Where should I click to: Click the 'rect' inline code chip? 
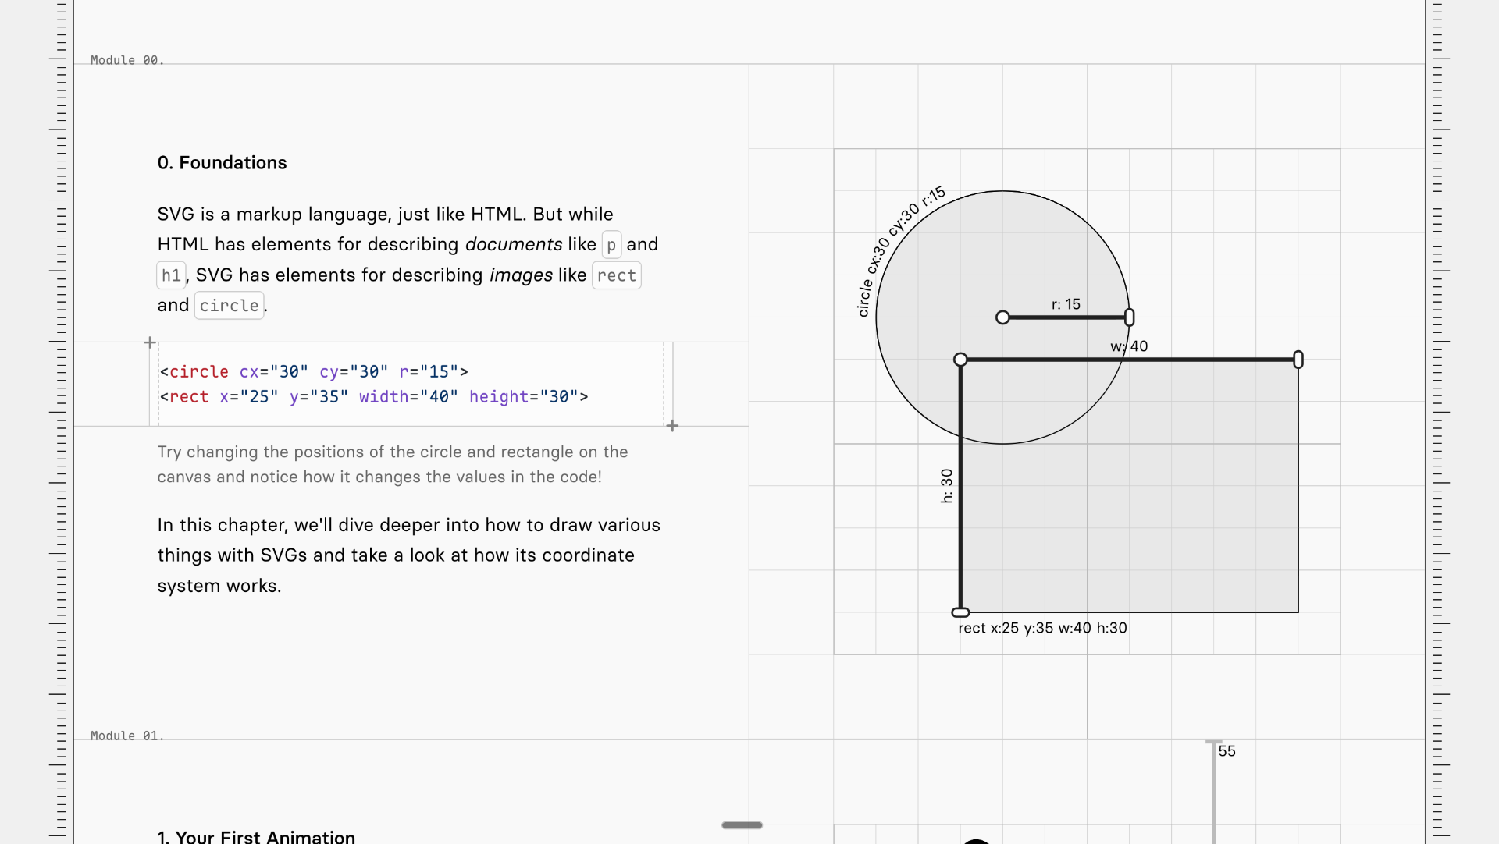(616, 275)
